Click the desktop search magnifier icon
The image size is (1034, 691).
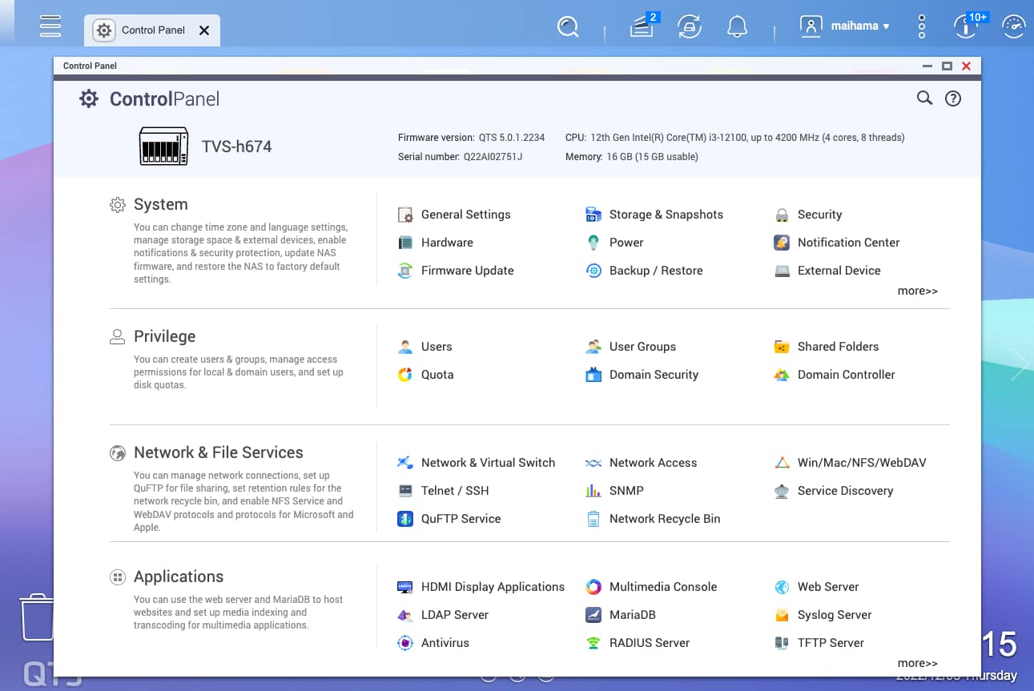tap(568, 26)
